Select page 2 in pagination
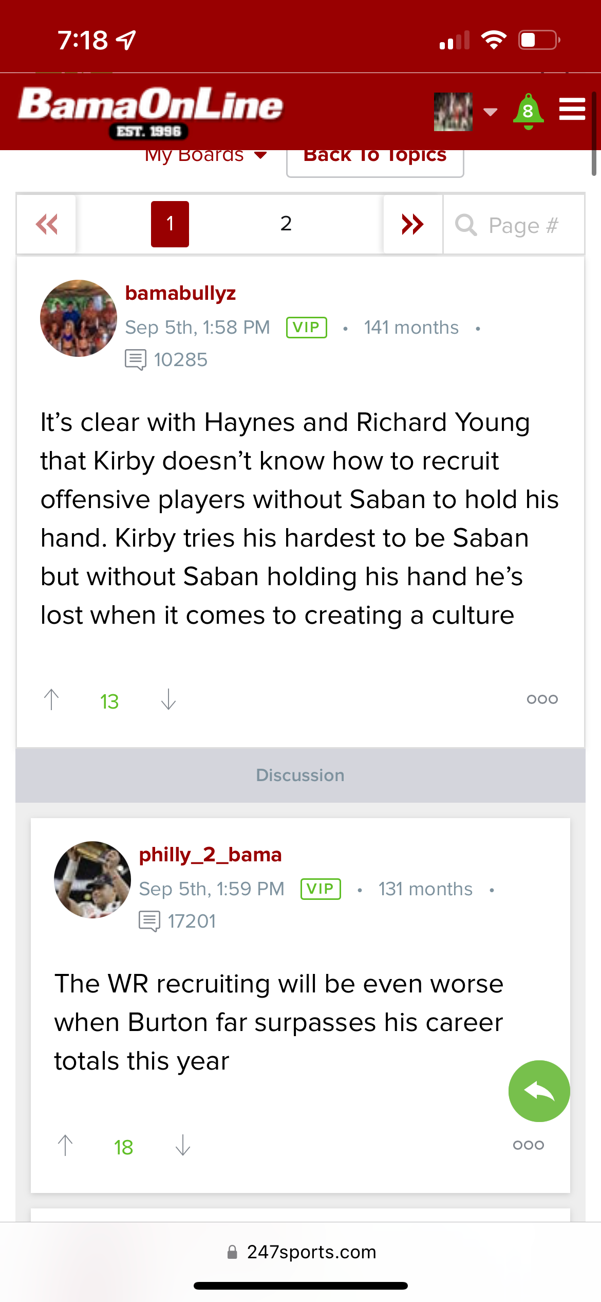This screenshot has height=1302, width=601. tap(286, 224)
